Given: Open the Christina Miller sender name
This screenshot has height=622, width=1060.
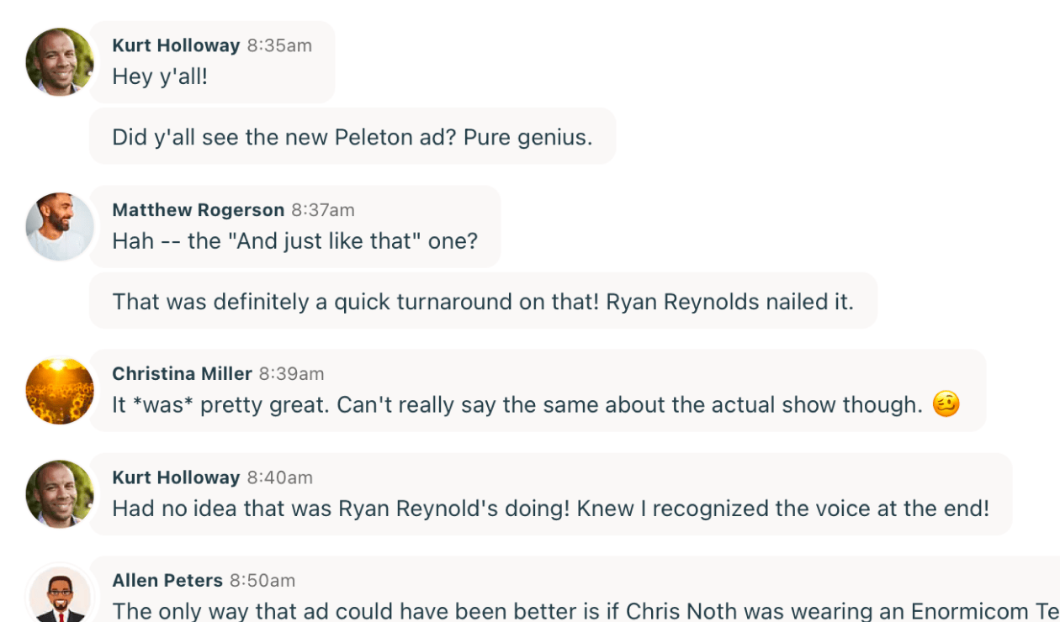Looking at the screenshot, I should point(182,374).
